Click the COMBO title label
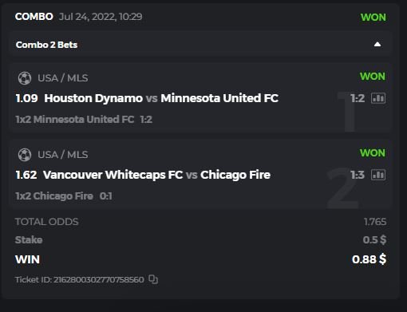 (x=34, y=17)
